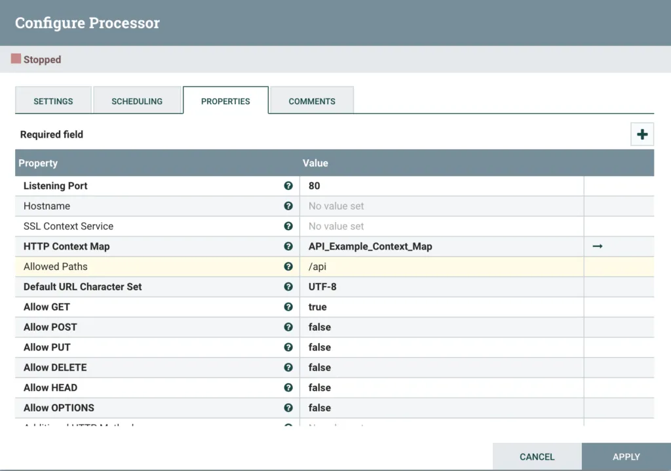Screen dimensions: 671x471
Task: Click help icon for Default URL Character Set
Action: click(x=288, y=287)
